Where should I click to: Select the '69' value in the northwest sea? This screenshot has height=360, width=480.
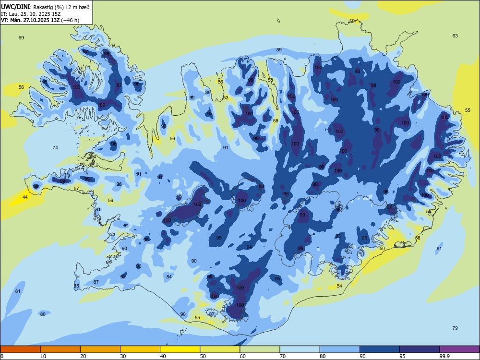tap(21, 38)
